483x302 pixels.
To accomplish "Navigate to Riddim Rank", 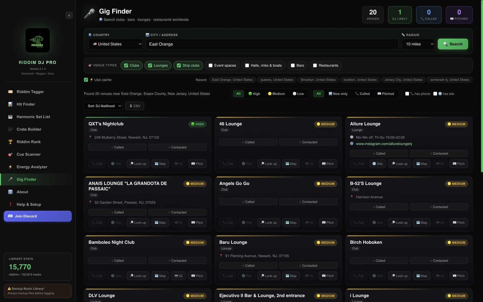I will [x=38, y=142].
